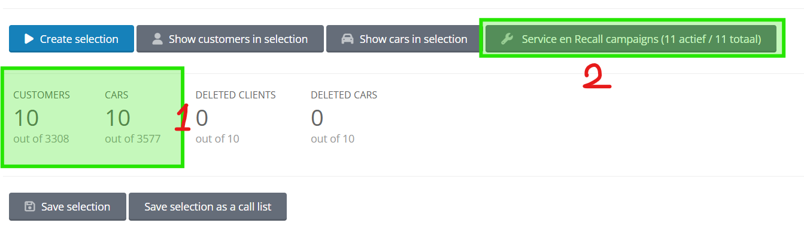
Task: Open Service en Recall campaigns (11 actief)
Action: 631,39
